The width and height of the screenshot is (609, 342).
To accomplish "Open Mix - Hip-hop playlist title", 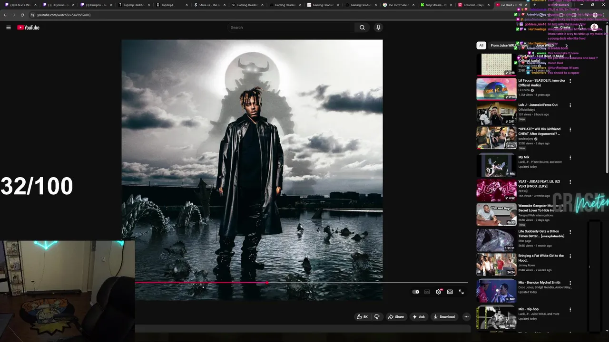I will tap(528, 309).
